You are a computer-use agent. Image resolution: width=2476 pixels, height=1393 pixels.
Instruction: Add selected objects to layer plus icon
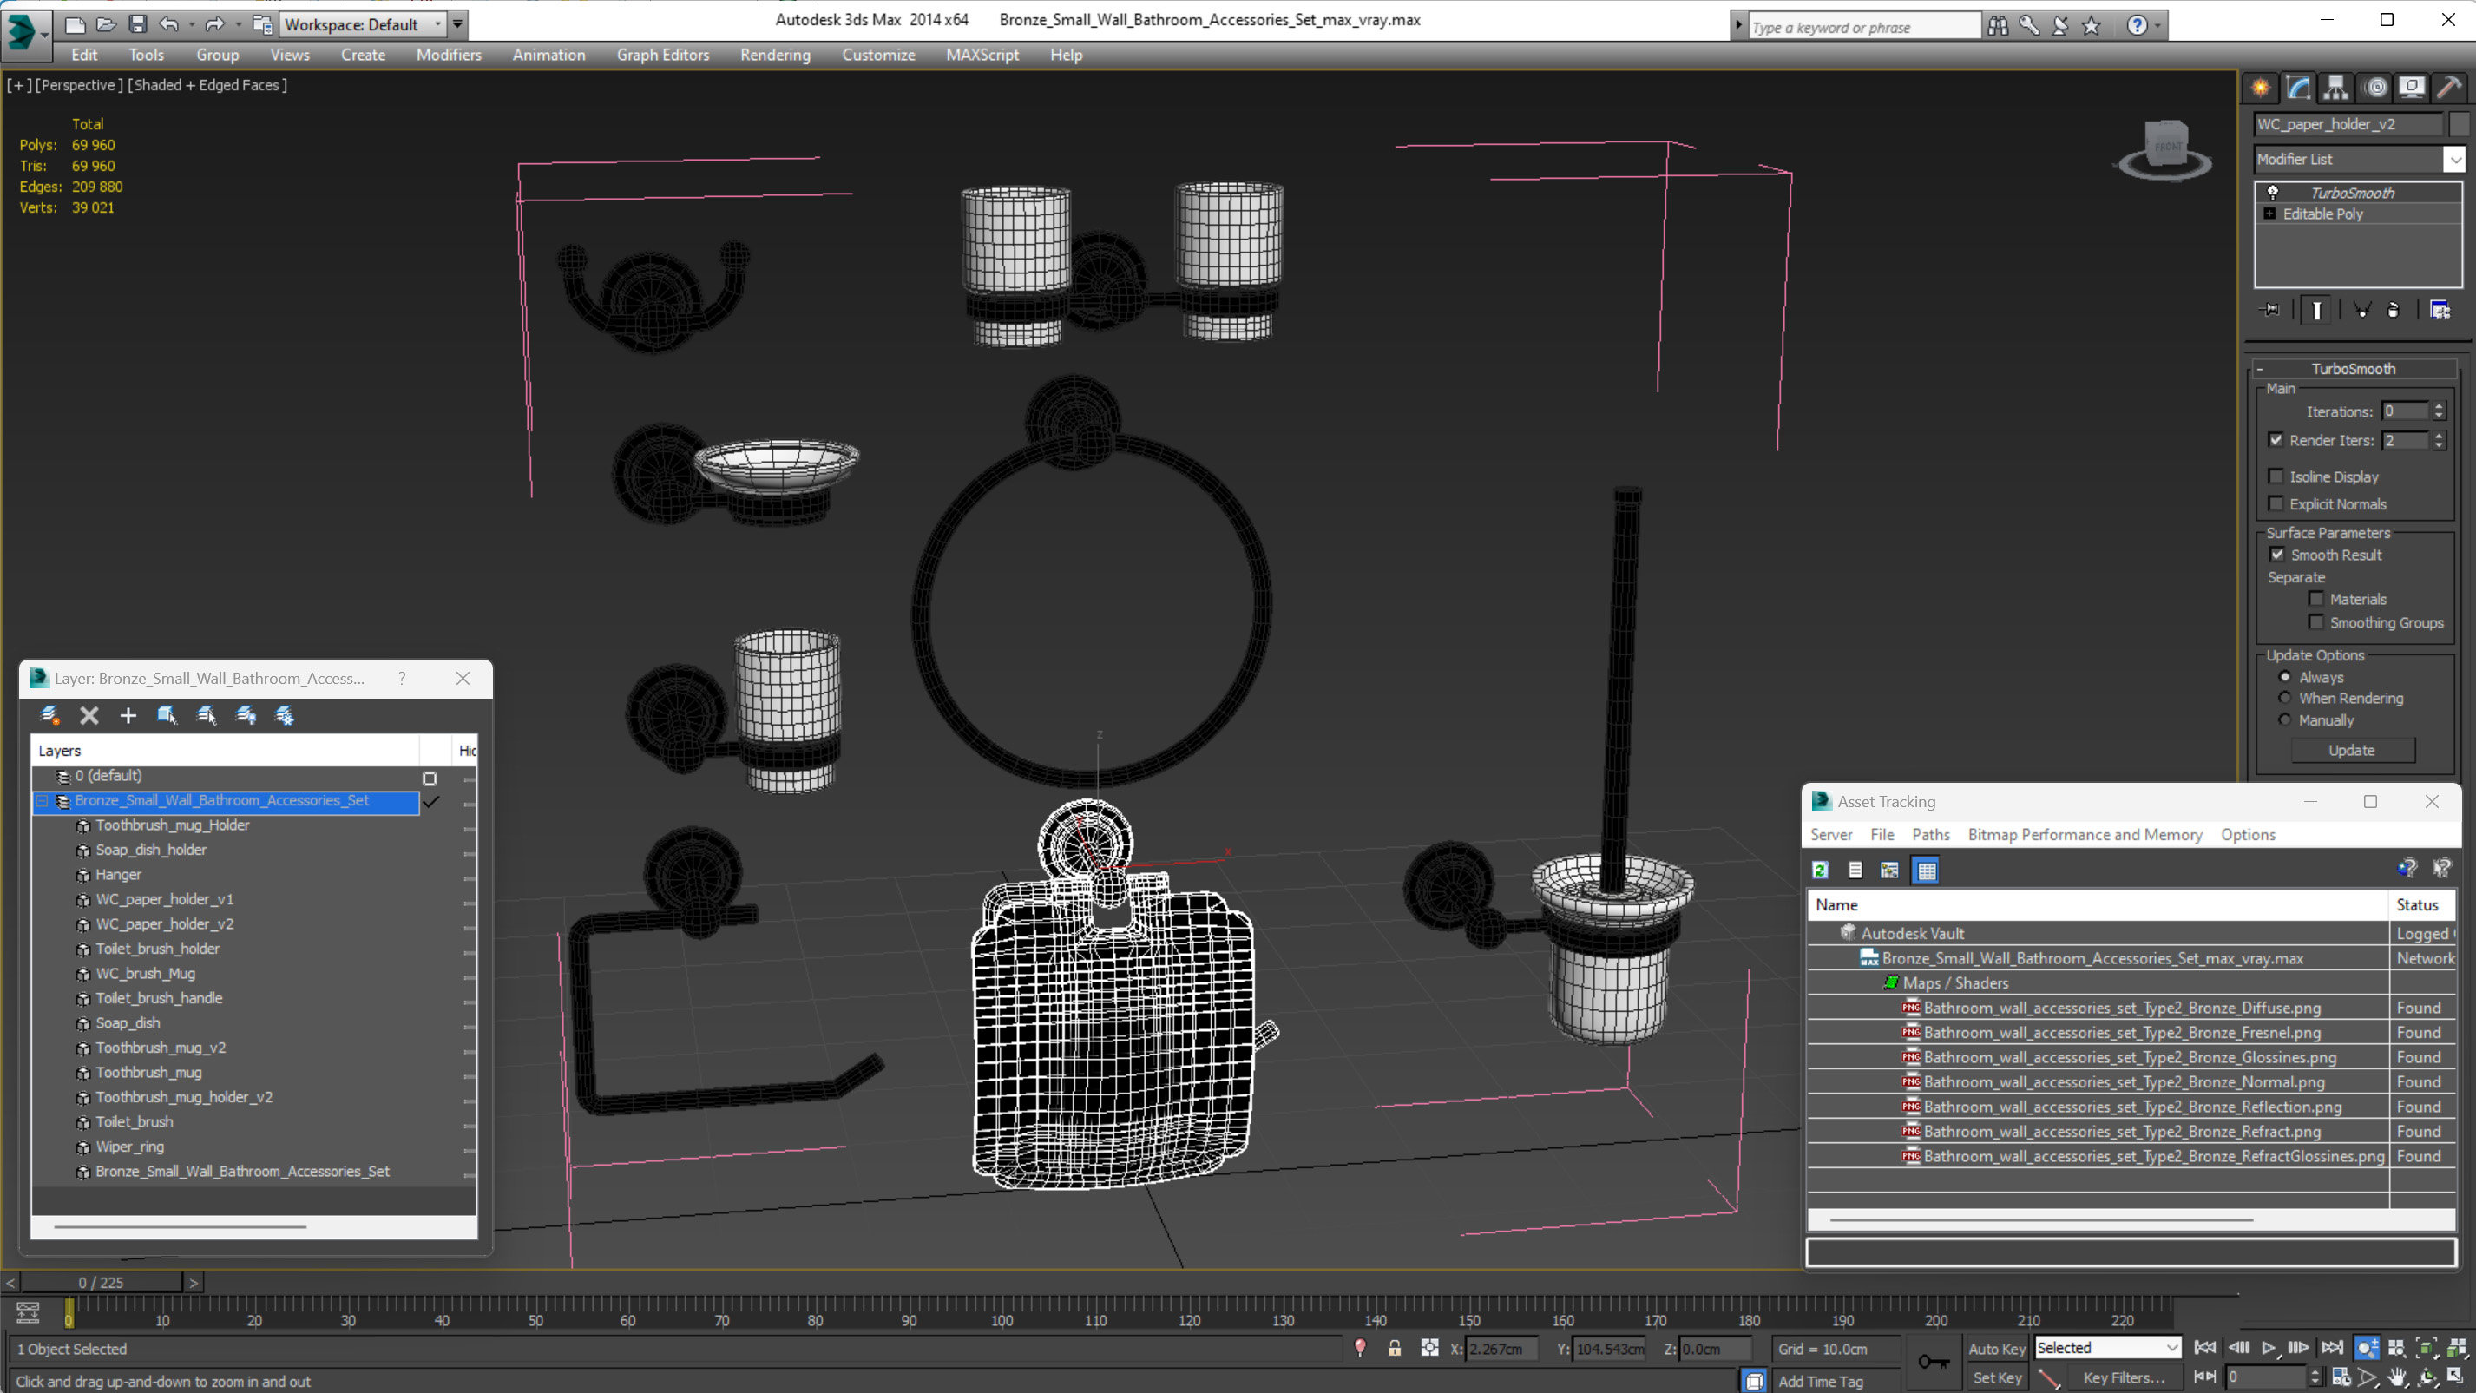pyautogui.click(x=128, y=715)
